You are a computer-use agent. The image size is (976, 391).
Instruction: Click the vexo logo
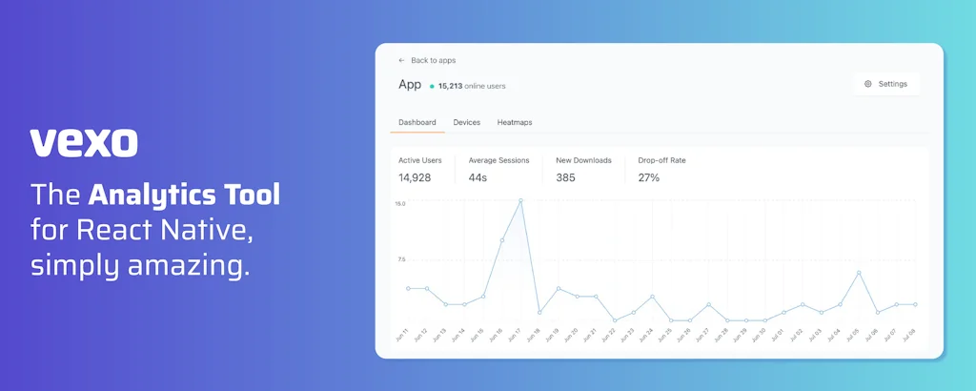[84, 143]
